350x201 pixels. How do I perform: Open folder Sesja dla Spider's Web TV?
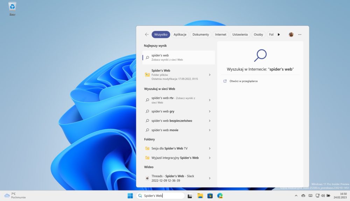pyautogui.click(x=178, y=148)
